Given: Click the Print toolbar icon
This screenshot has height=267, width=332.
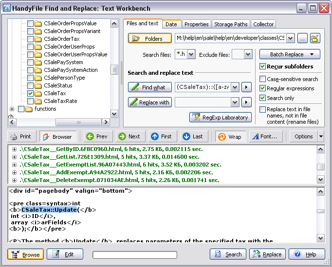Looking at the screenshot, I should tap(21, 136).
